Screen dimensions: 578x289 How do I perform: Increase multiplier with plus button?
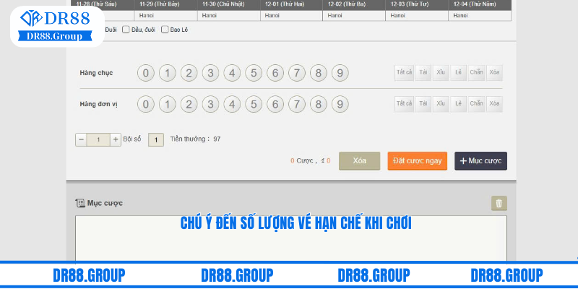(116, 139)
